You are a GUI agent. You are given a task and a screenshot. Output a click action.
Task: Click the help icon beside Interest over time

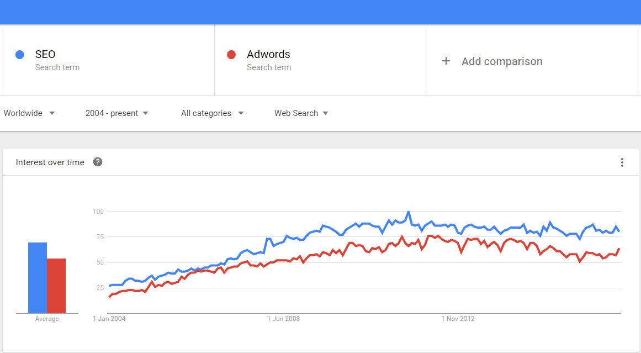tap(98, 162)
